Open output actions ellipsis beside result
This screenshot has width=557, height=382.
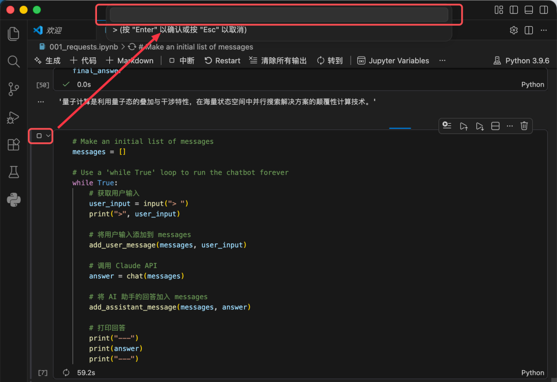tap(41, 102)
